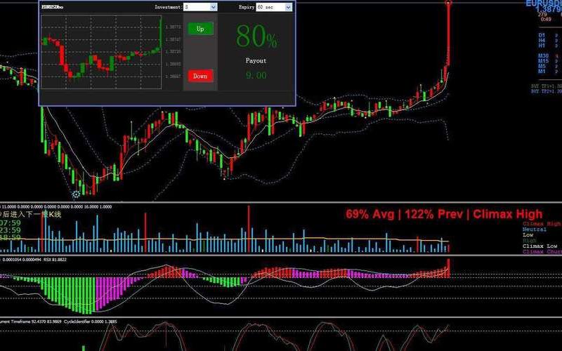This screenshot has height=351, width=562.
Task: Click the H1 timeframe row
Action: 549,46
